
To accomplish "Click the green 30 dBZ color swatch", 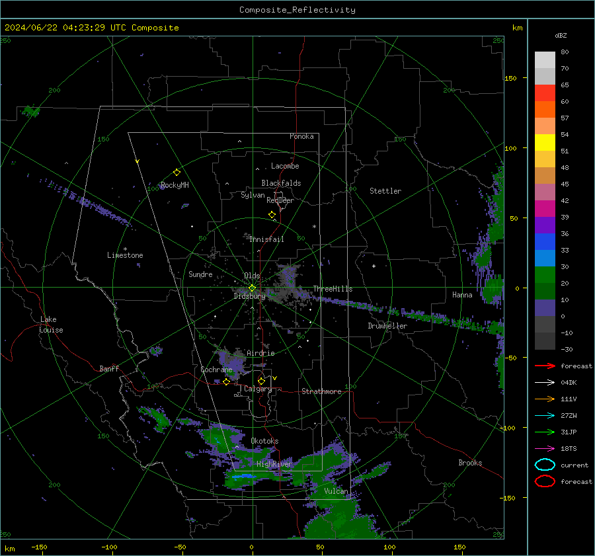I will pos(545,275).
